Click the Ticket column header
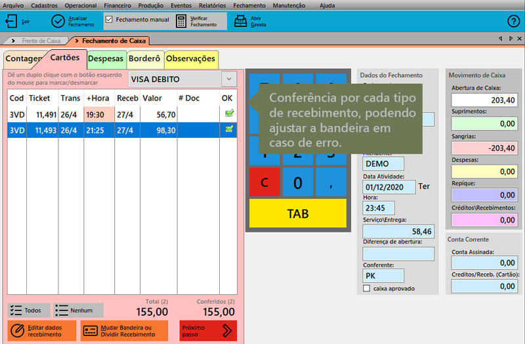This screenshot has height=344, width=525. [x=39, y=98]
